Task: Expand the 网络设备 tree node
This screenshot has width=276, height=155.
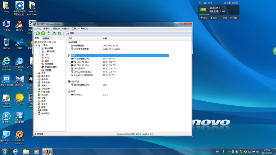Action: (x=36, y=92)
